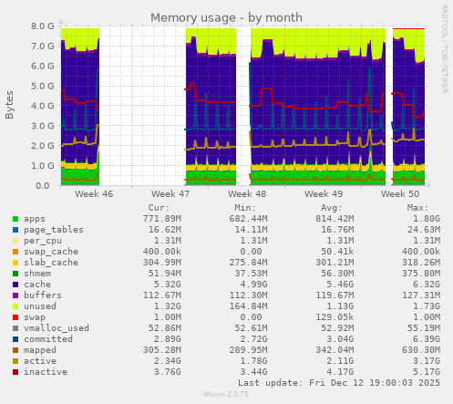The width and height of the screenshot is (453, 404).
Task: Click the 'Max:' column header
Action: [x=417, y=208]
